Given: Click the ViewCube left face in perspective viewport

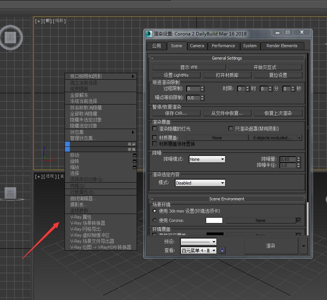Looking at the screenshot, I should (10, 193).
